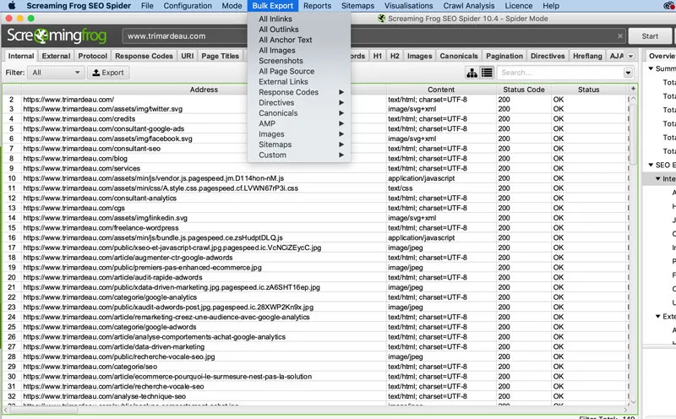This screenshot has width=676, height=419.
Task: Add a column with the plus icon
Action: point(633,89)
